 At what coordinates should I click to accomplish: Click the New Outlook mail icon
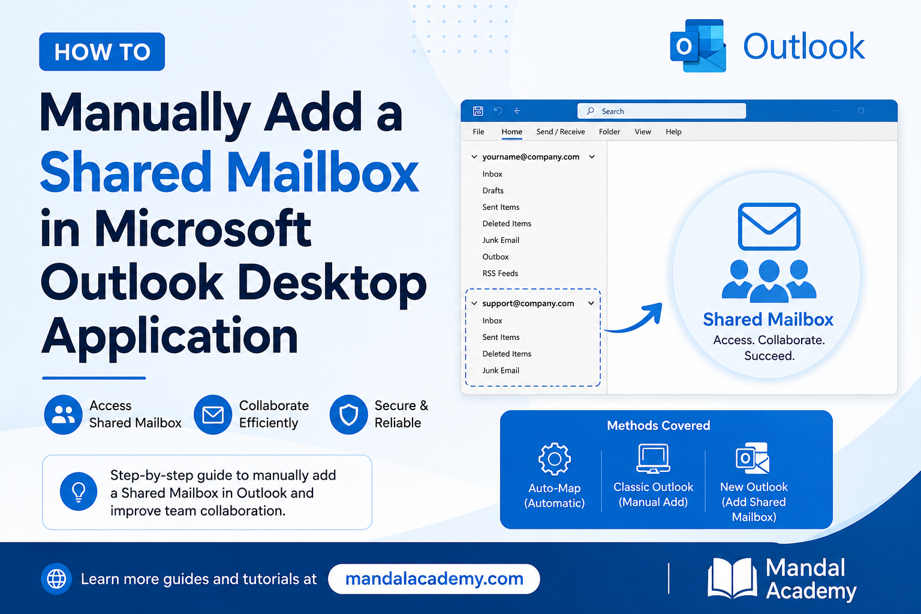coord(753,458)
